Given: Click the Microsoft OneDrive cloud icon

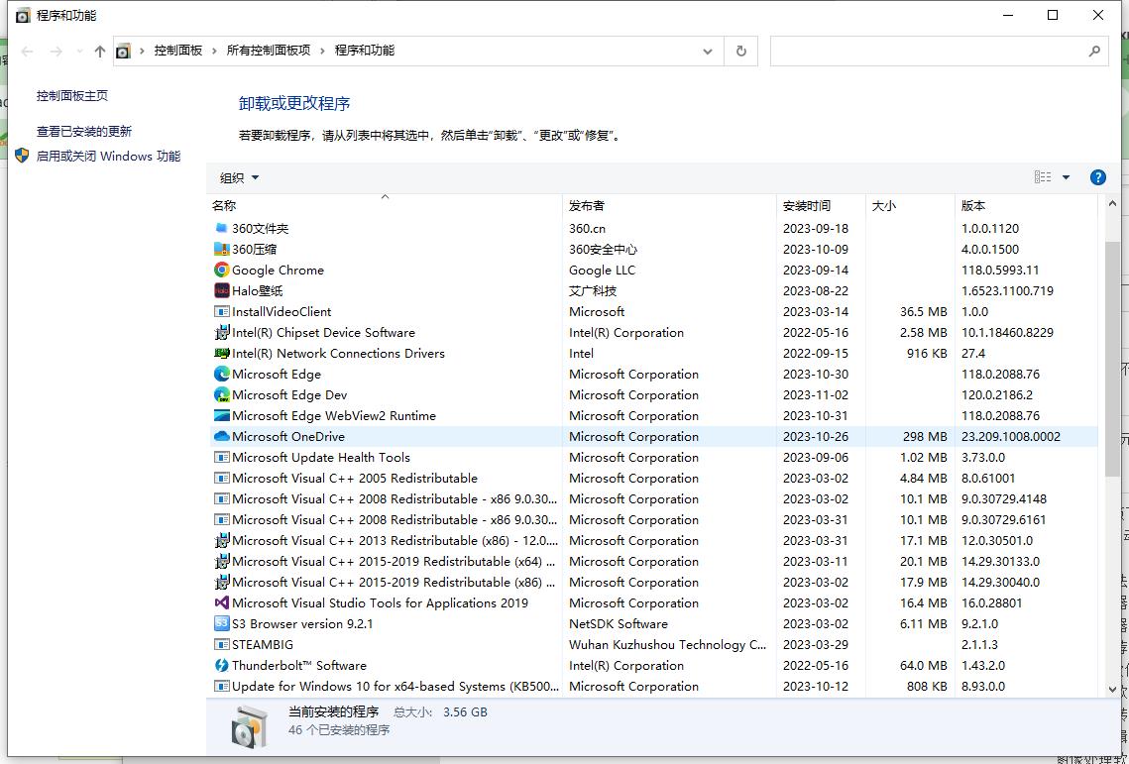Looking at the screenshot, I should pos(221,436).
